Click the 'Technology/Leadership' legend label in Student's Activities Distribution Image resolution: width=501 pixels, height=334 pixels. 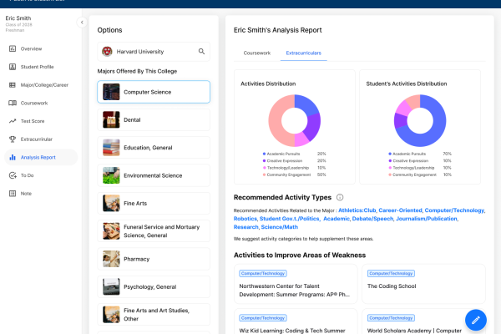(x=413, y=168)
